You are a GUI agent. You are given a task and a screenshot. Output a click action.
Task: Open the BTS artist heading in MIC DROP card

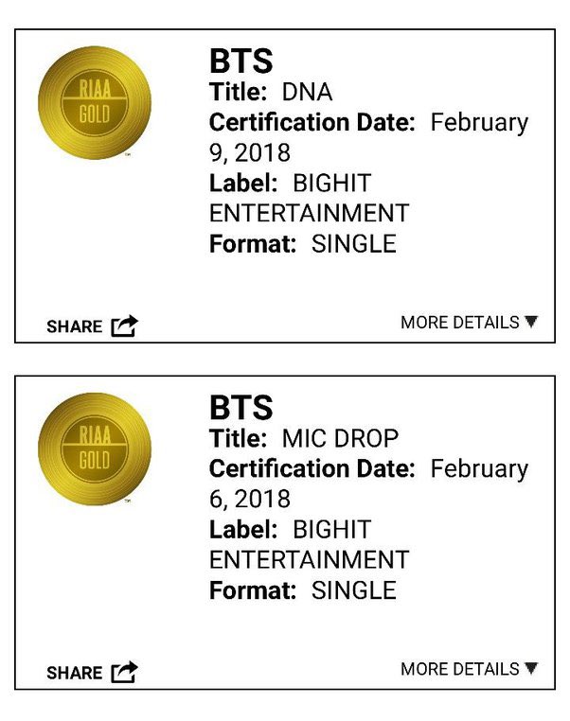241,408
